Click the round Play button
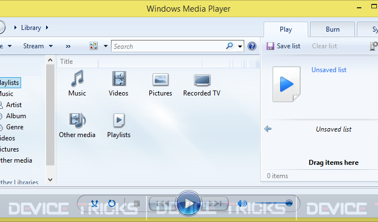Screen dimensions: 378x222 coord(189,203)
